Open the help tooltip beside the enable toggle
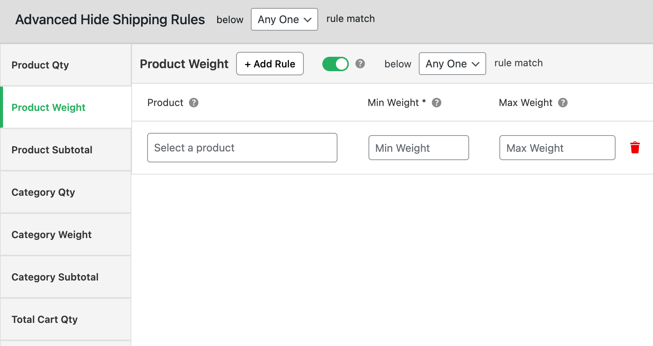Image resolution: width=653 pixels, height=346 pixels. (x=360, y=64)
